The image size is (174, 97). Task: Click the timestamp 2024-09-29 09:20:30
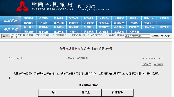click(153, 58)
